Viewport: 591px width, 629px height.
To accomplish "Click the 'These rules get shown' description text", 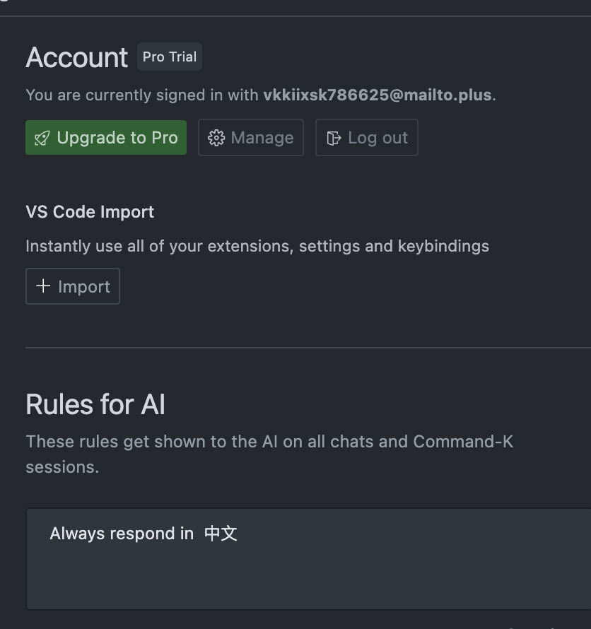I will (269, 442).
